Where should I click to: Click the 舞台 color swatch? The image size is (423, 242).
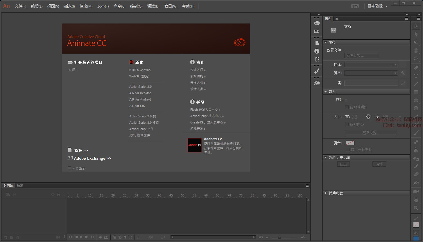click(350, 143)
